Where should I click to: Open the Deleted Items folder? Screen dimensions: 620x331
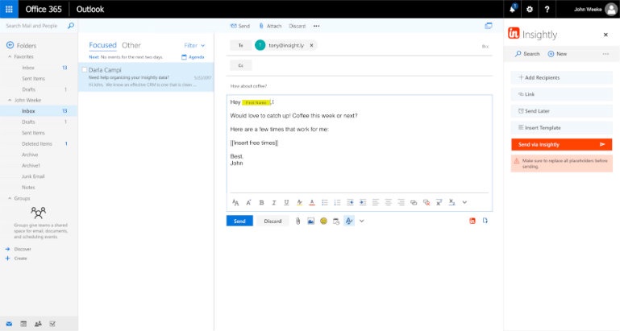39,144
